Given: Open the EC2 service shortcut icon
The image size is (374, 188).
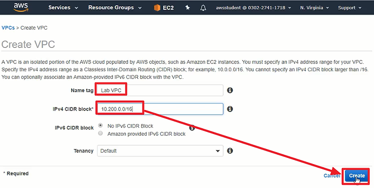Looking at the screenshot, I should tap(157, 8).
